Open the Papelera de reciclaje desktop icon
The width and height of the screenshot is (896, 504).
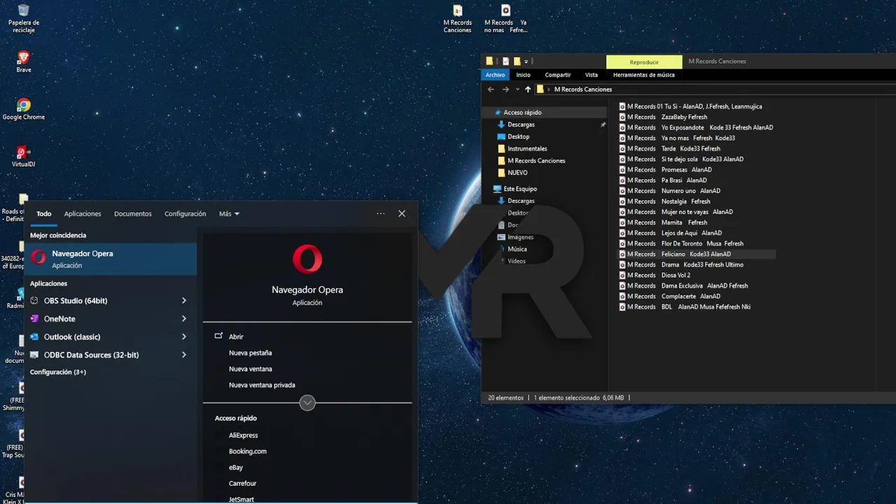pos(23,18)
